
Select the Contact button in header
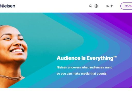[x=126, y=6]
